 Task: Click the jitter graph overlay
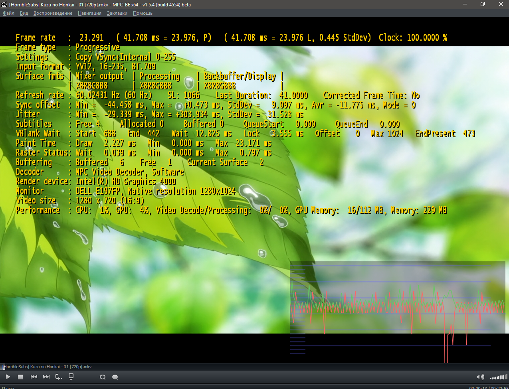[x=398, y=312]
